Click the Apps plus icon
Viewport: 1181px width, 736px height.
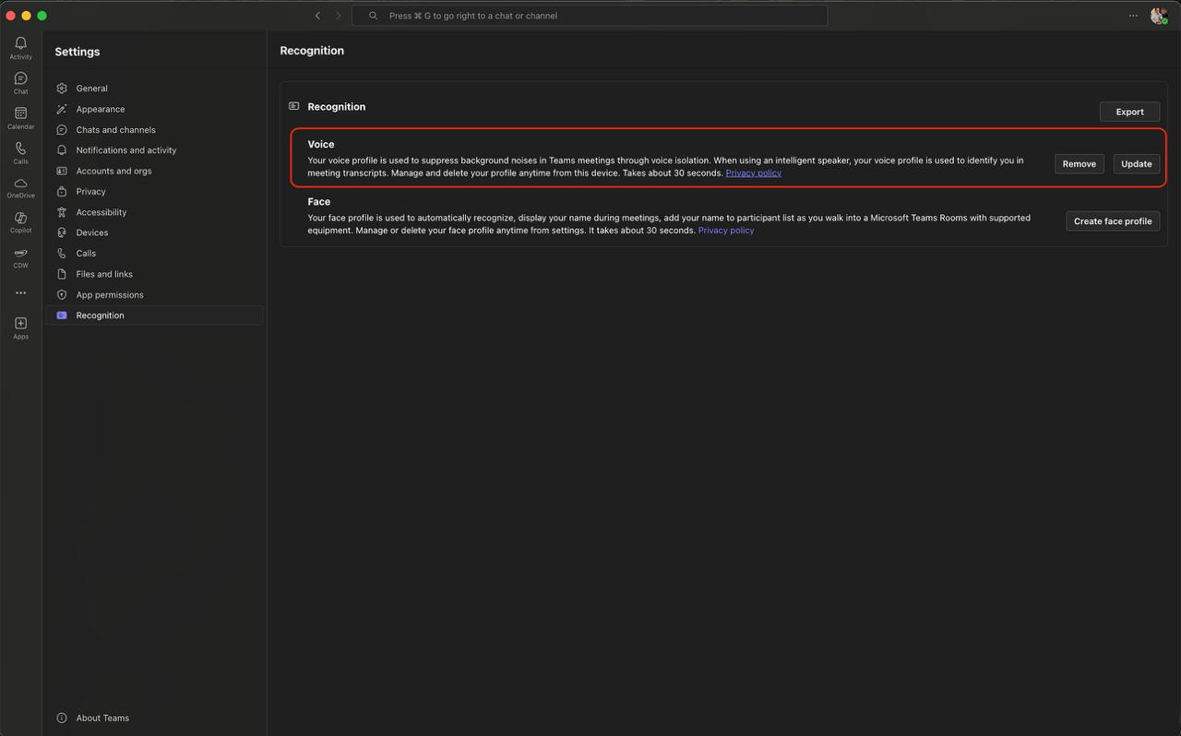pos(20,324)
